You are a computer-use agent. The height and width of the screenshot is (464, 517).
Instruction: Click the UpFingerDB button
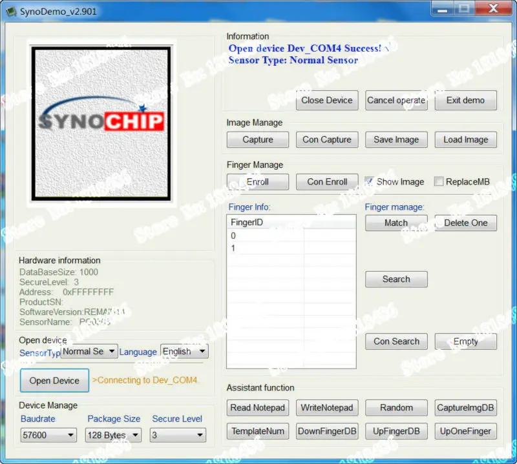[396, 431]
